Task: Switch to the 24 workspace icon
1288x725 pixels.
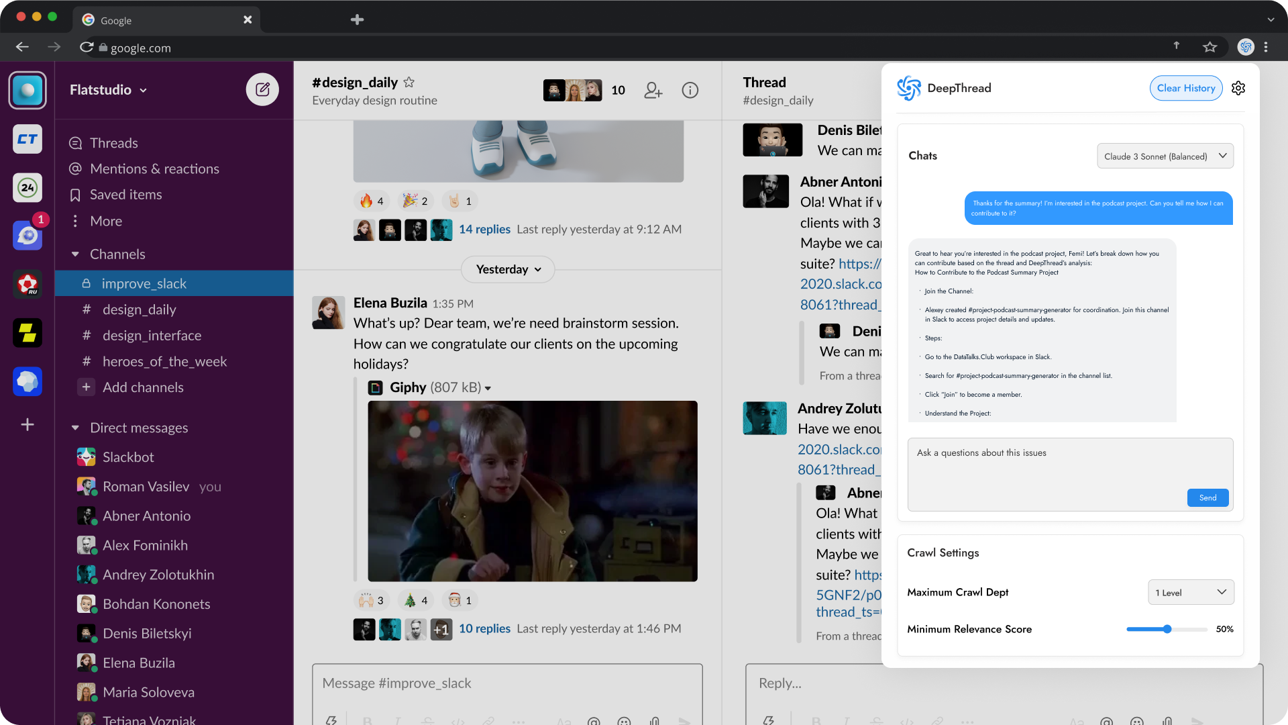Action: (28, 187)
